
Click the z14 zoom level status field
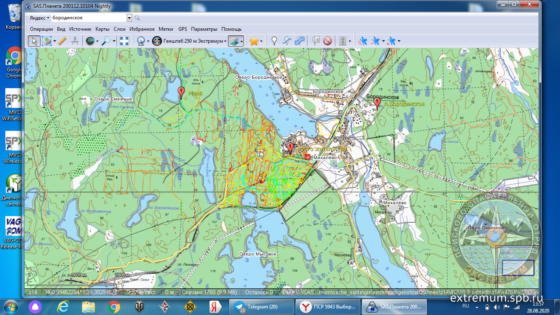33,292
